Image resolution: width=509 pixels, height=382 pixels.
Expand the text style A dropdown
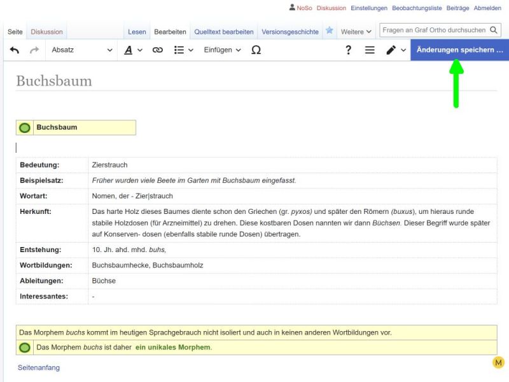pos(132,50)
